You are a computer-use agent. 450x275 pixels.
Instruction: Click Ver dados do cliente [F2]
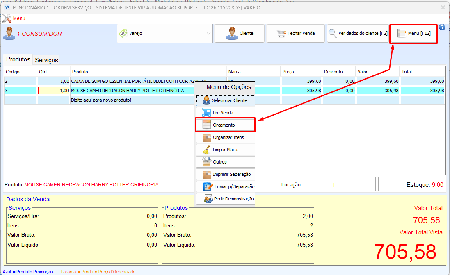(358, 34)
